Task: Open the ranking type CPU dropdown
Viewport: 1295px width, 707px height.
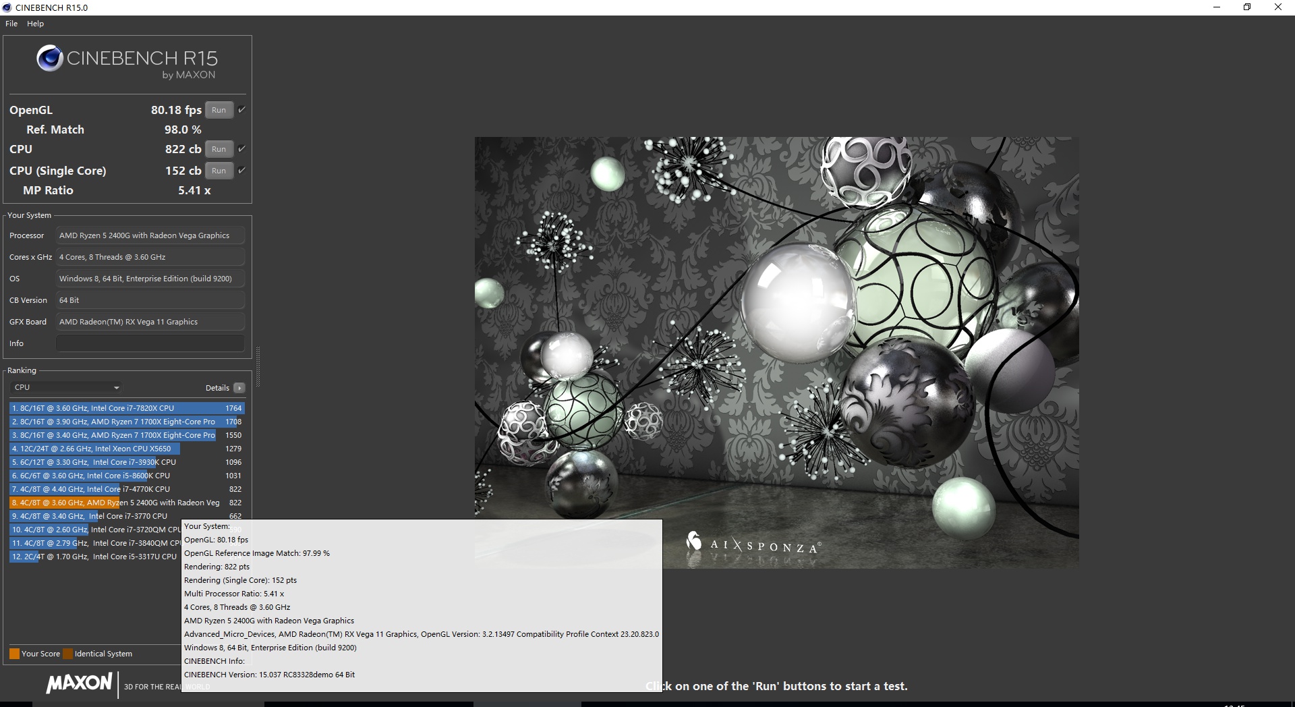Action: pyautogui.click(x=66, y=387)
